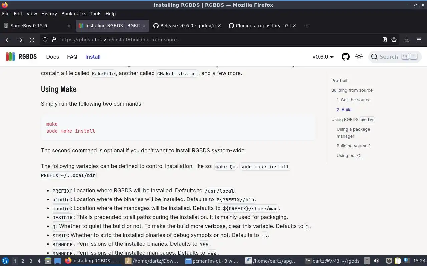Open a new browser tab
Image resolution: width=427 pixels, height=266 pixels.
click(307, 26)
